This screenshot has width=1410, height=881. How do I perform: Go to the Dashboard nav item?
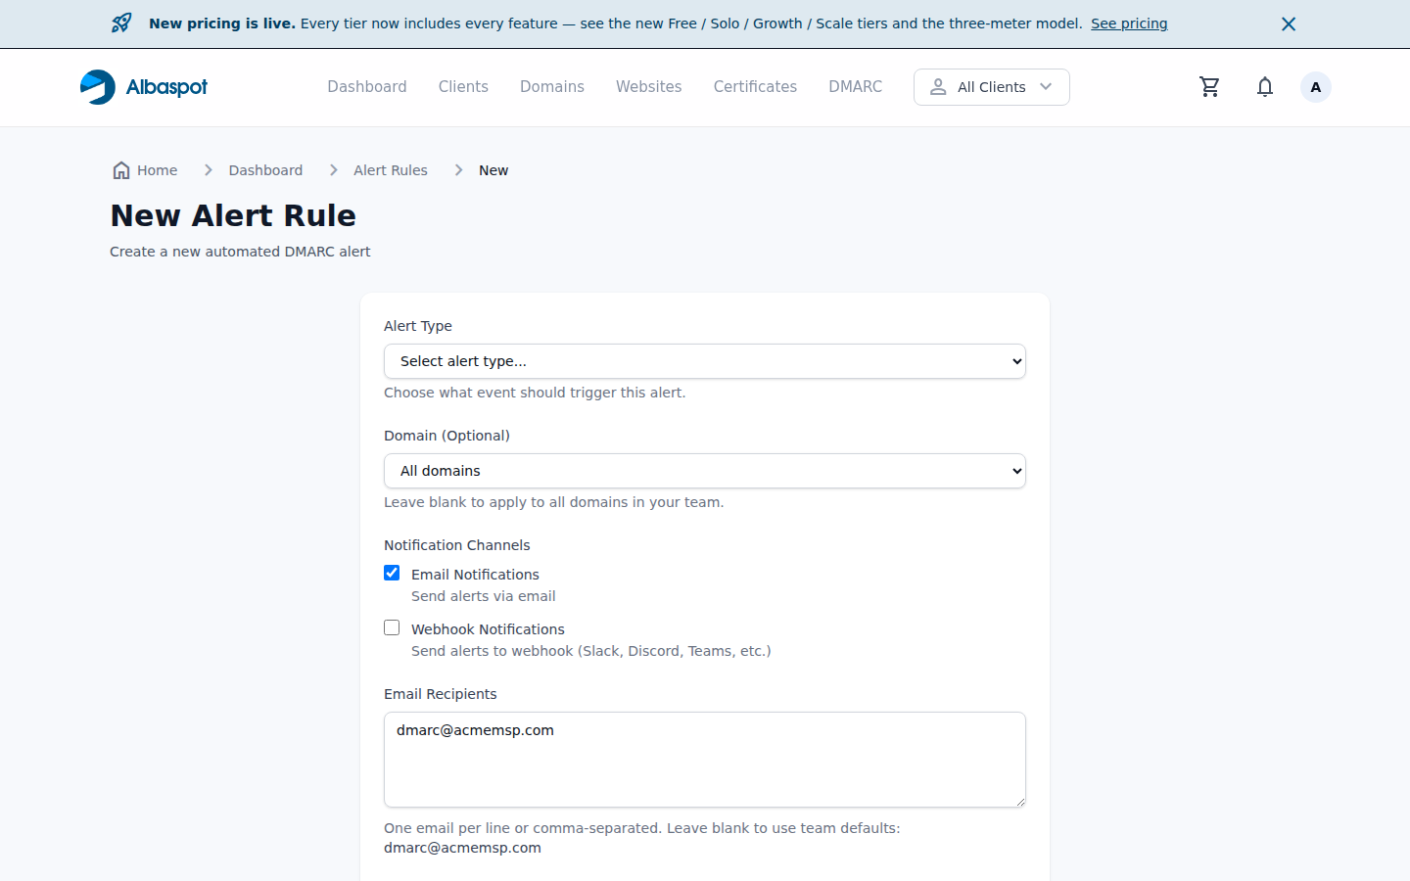click(x=367, y=87)
